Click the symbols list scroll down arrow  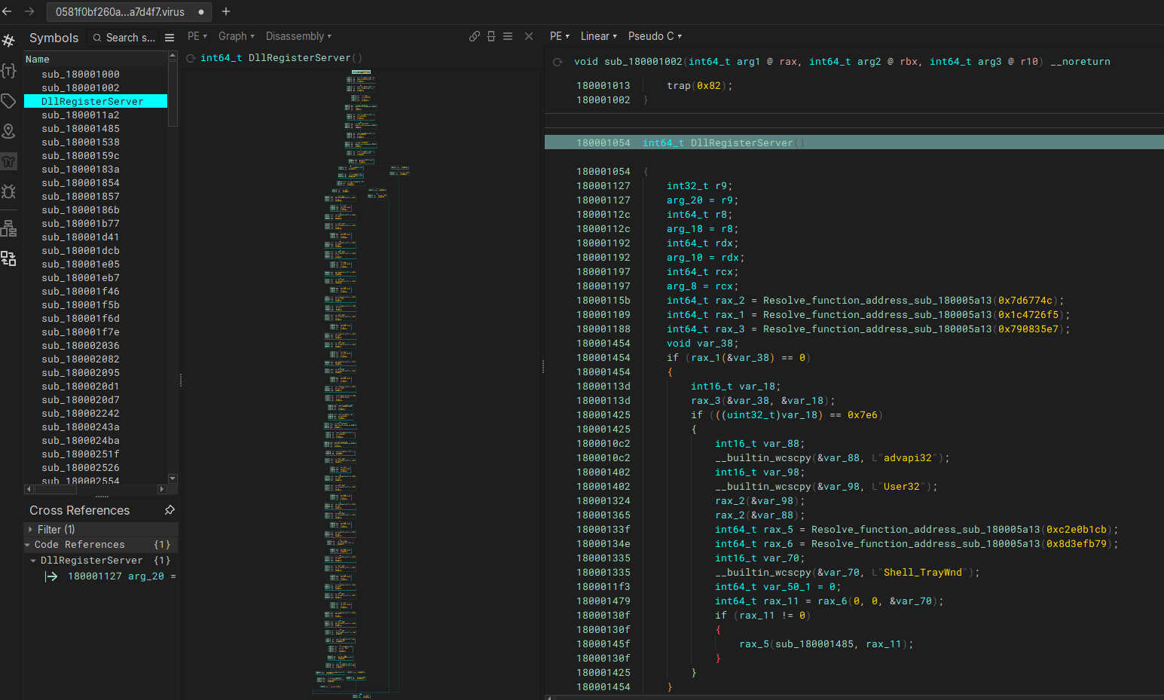coord(173,478)
